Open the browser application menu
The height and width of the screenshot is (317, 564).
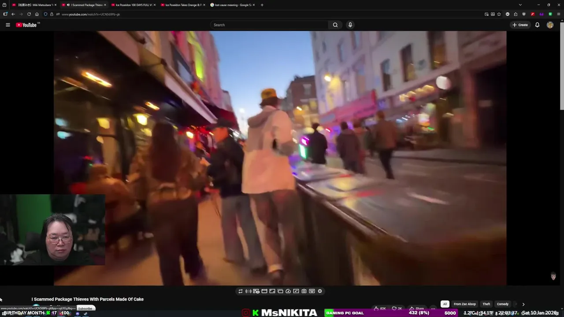click(x=559, y=14)
